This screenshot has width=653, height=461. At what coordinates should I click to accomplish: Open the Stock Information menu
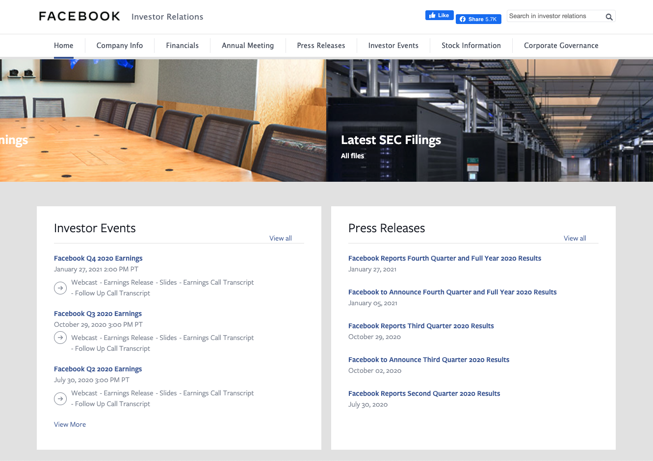point(471,46)
